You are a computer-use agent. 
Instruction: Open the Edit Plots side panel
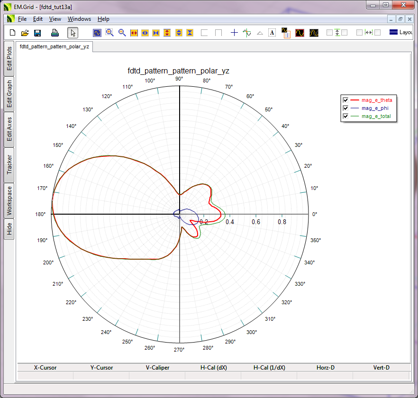[9, 59]
